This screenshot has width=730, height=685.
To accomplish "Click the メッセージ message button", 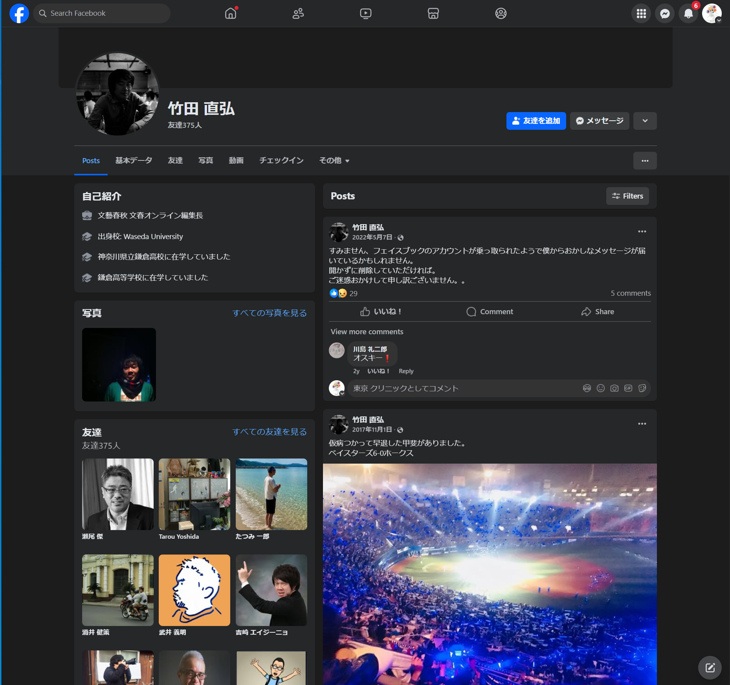I will click(x=600, y=121).
